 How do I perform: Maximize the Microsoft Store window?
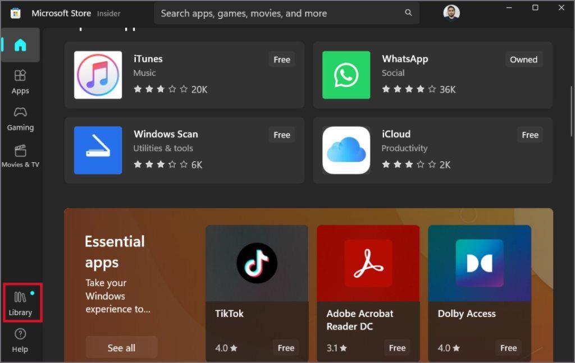[535, 8]
